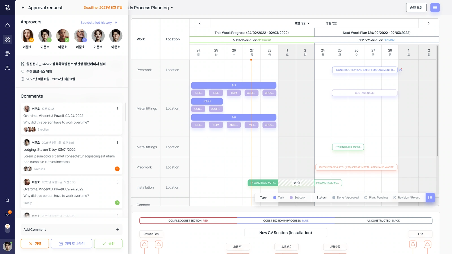The width and height of the screenshot is (452, 254).
Task: Select the SUBTASK NAME planned bar
Action: (365, 93)
